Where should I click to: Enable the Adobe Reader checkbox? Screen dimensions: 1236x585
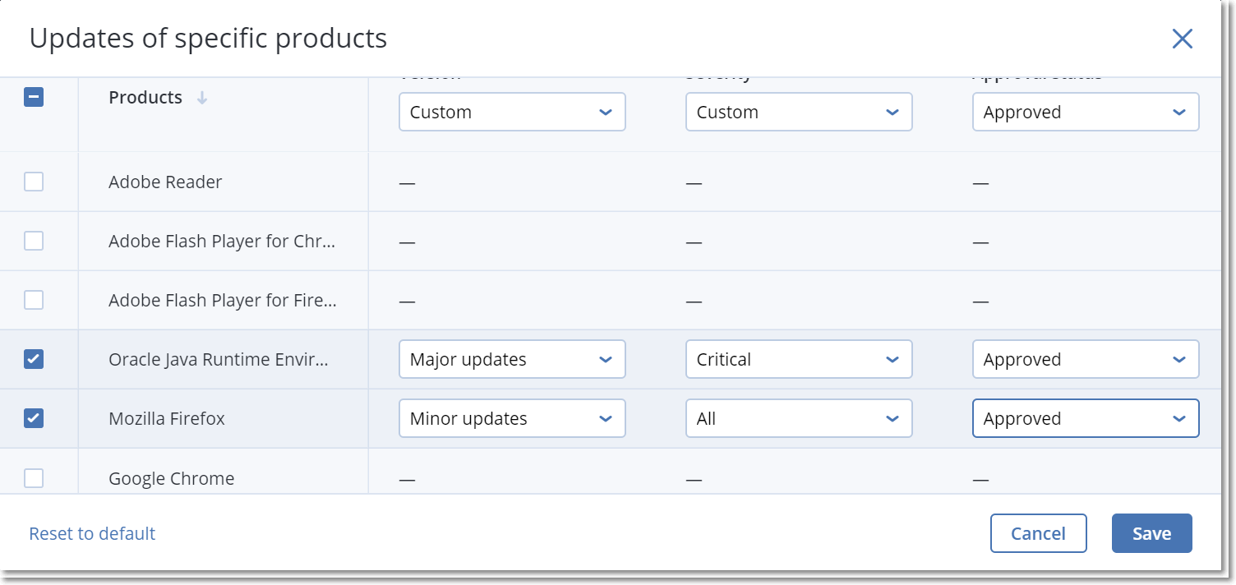[33, 182]
